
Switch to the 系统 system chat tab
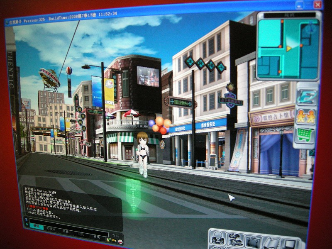(97, 237)
